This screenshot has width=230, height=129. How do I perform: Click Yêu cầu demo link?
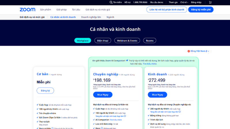(156, 2)
